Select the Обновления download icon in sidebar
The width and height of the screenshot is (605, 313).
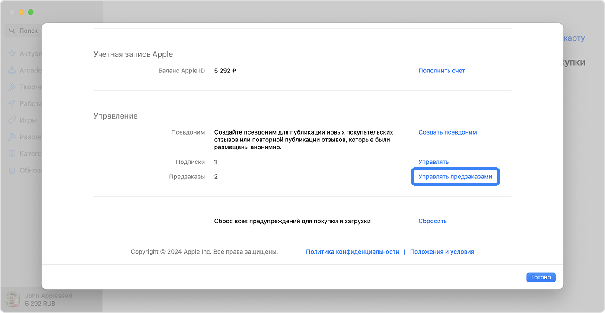point(12,170)
